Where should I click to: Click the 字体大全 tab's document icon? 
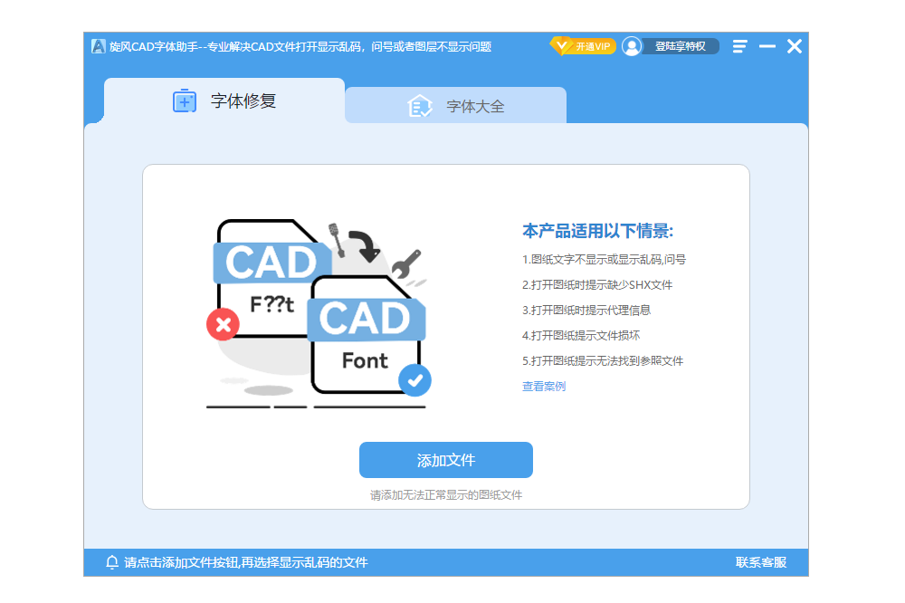tap(419, 106)
